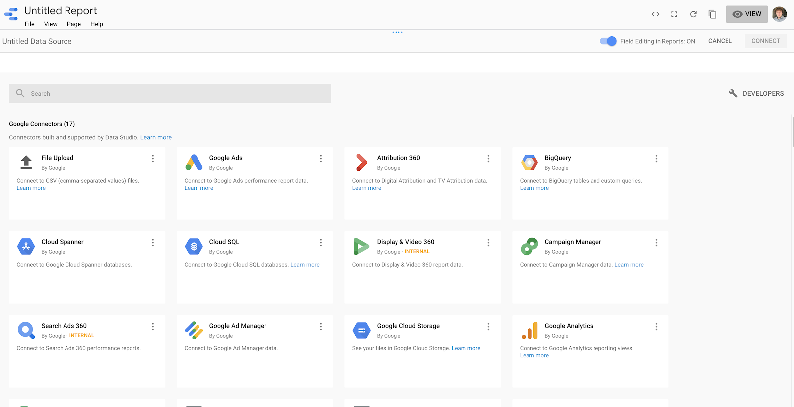Click the Google Cloud Storage icon

(x=361, y=330)
